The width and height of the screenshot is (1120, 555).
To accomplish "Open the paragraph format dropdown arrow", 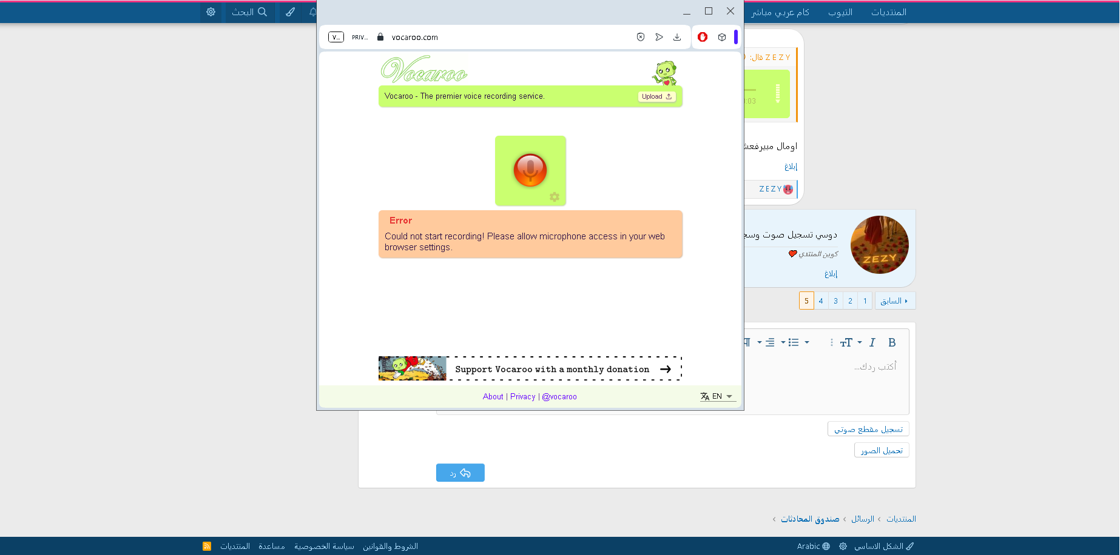I will click(759, 342).
